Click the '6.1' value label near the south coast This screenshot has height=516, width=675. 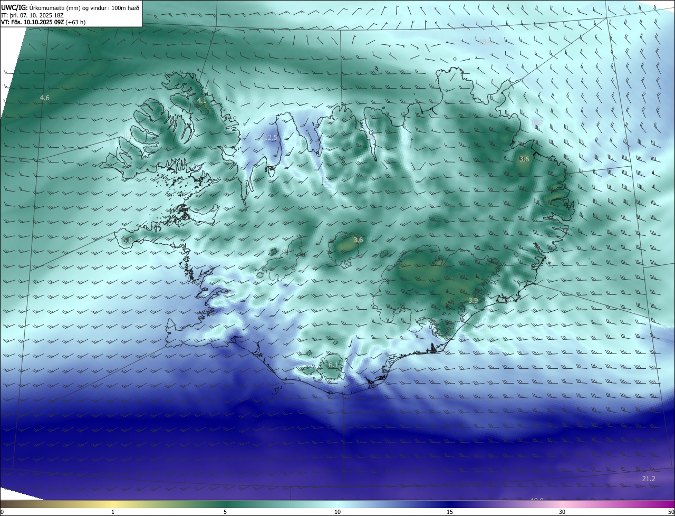point(333,365)
